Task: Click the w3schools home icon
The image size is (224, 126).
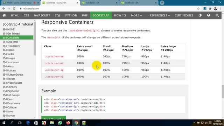Action: (4, 15)
